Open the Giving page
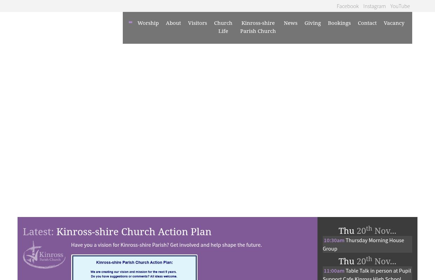Screen dimensions: 435x280 coord(313,23)
